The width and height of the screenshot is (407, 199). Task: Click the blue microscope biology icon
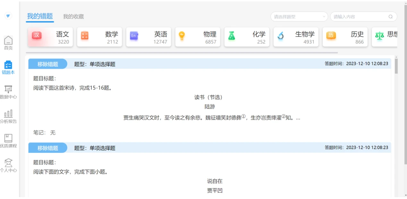pyautogui.click(x=281, y=36)
